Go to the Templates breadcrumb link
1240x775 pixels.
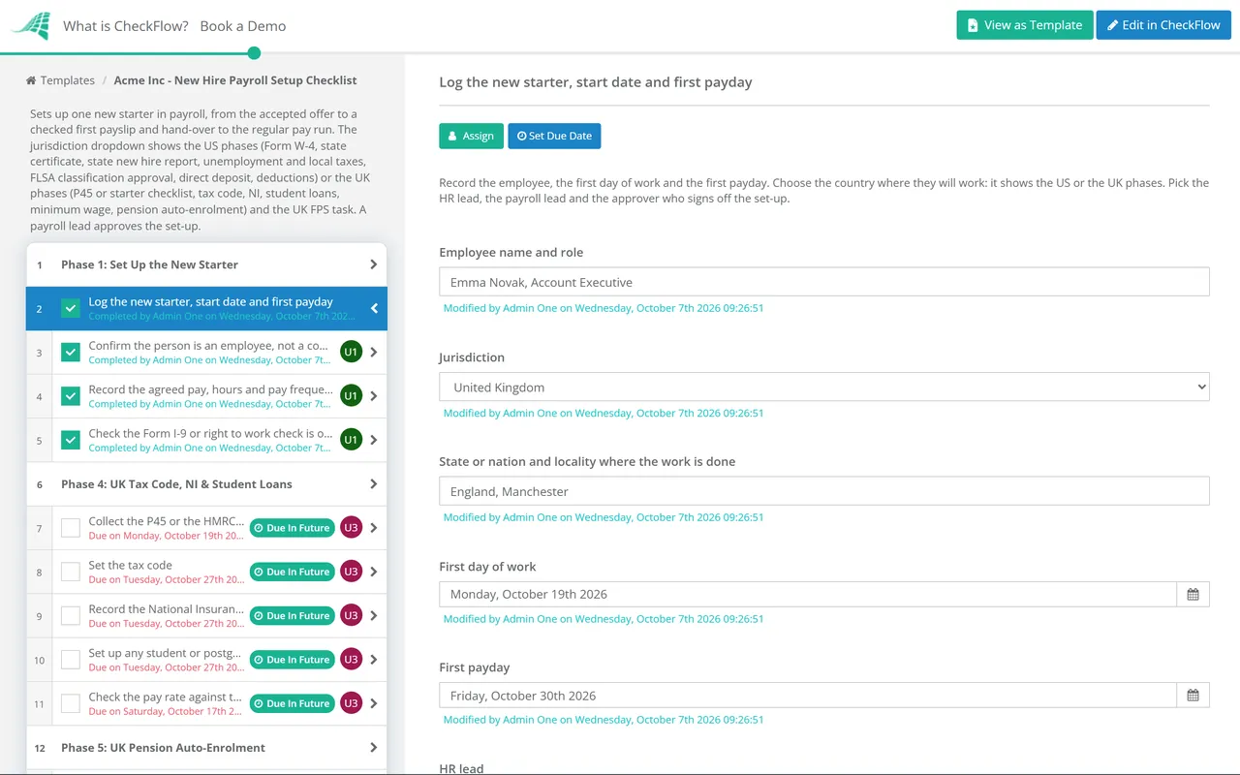click(68, 80)
